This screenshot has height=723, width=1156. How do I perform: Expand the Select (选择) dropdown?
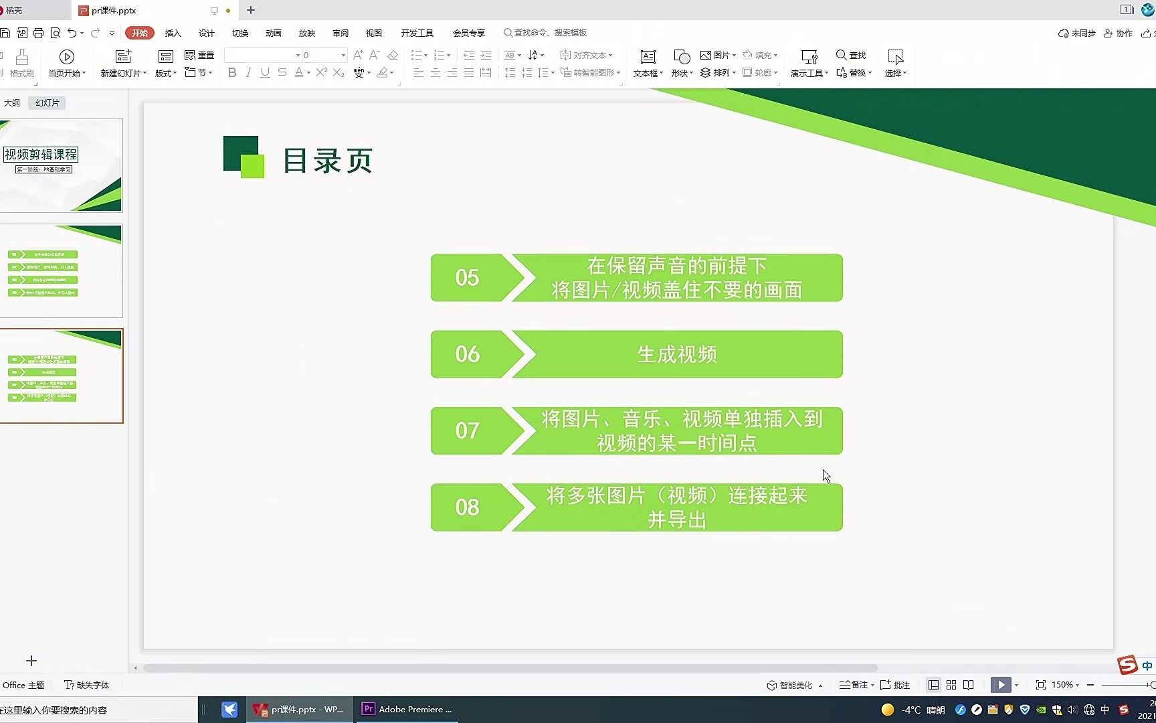click(896, 73)
